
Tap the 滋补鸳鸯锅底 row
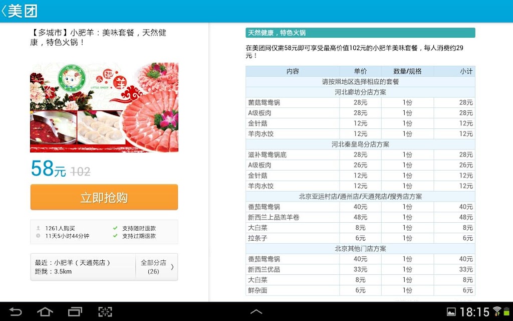click(360, 154)
